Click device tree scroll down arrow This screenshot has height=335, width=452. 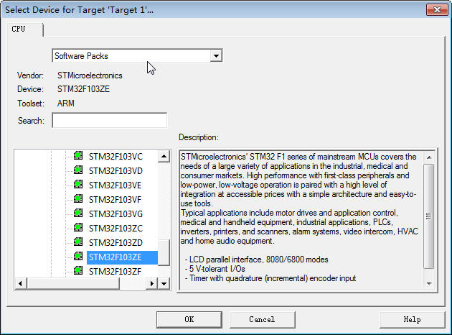[x=164, y=283]
